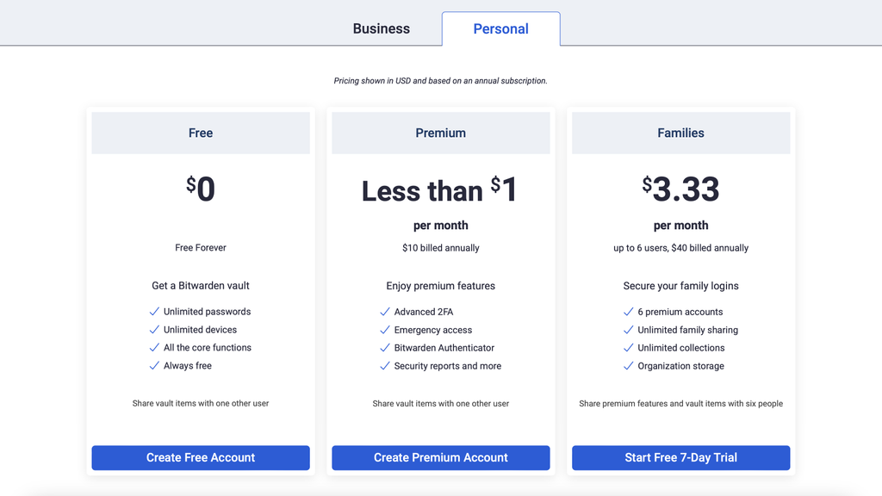The image size is (882, 496).
Task: Click the Families plan card header
Action: pyautogui.click(x=680, y=133)
